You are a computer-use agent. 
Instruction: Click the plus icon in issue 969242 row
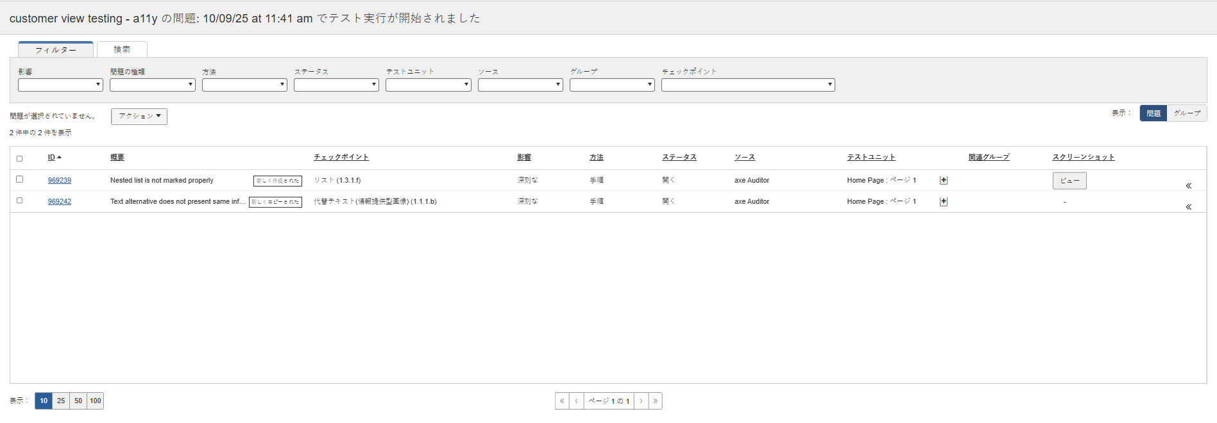click(943, 202)
